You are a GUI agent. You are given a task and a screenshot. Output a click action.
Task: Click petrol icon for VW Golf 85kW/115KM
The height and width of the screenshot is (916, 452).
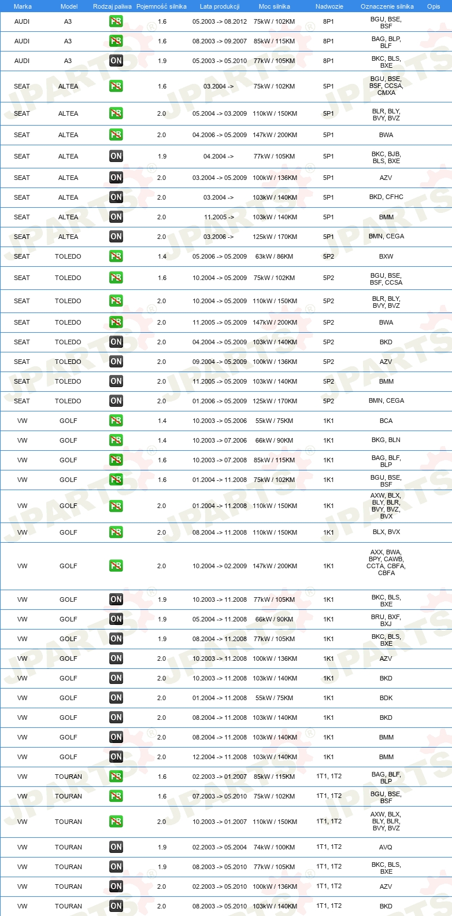(116, 460)
